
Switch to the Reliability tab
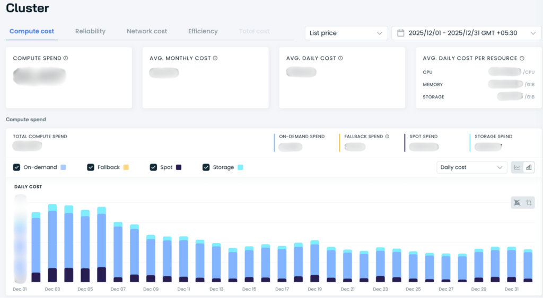tap(90, 31)
